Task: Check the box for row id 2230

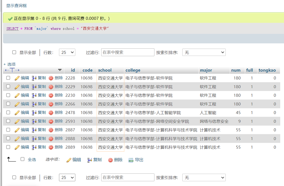Action: click(x=8, y=95)
